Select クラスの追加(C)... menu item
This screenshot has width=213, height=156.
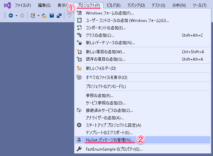(x=143, y=35)
